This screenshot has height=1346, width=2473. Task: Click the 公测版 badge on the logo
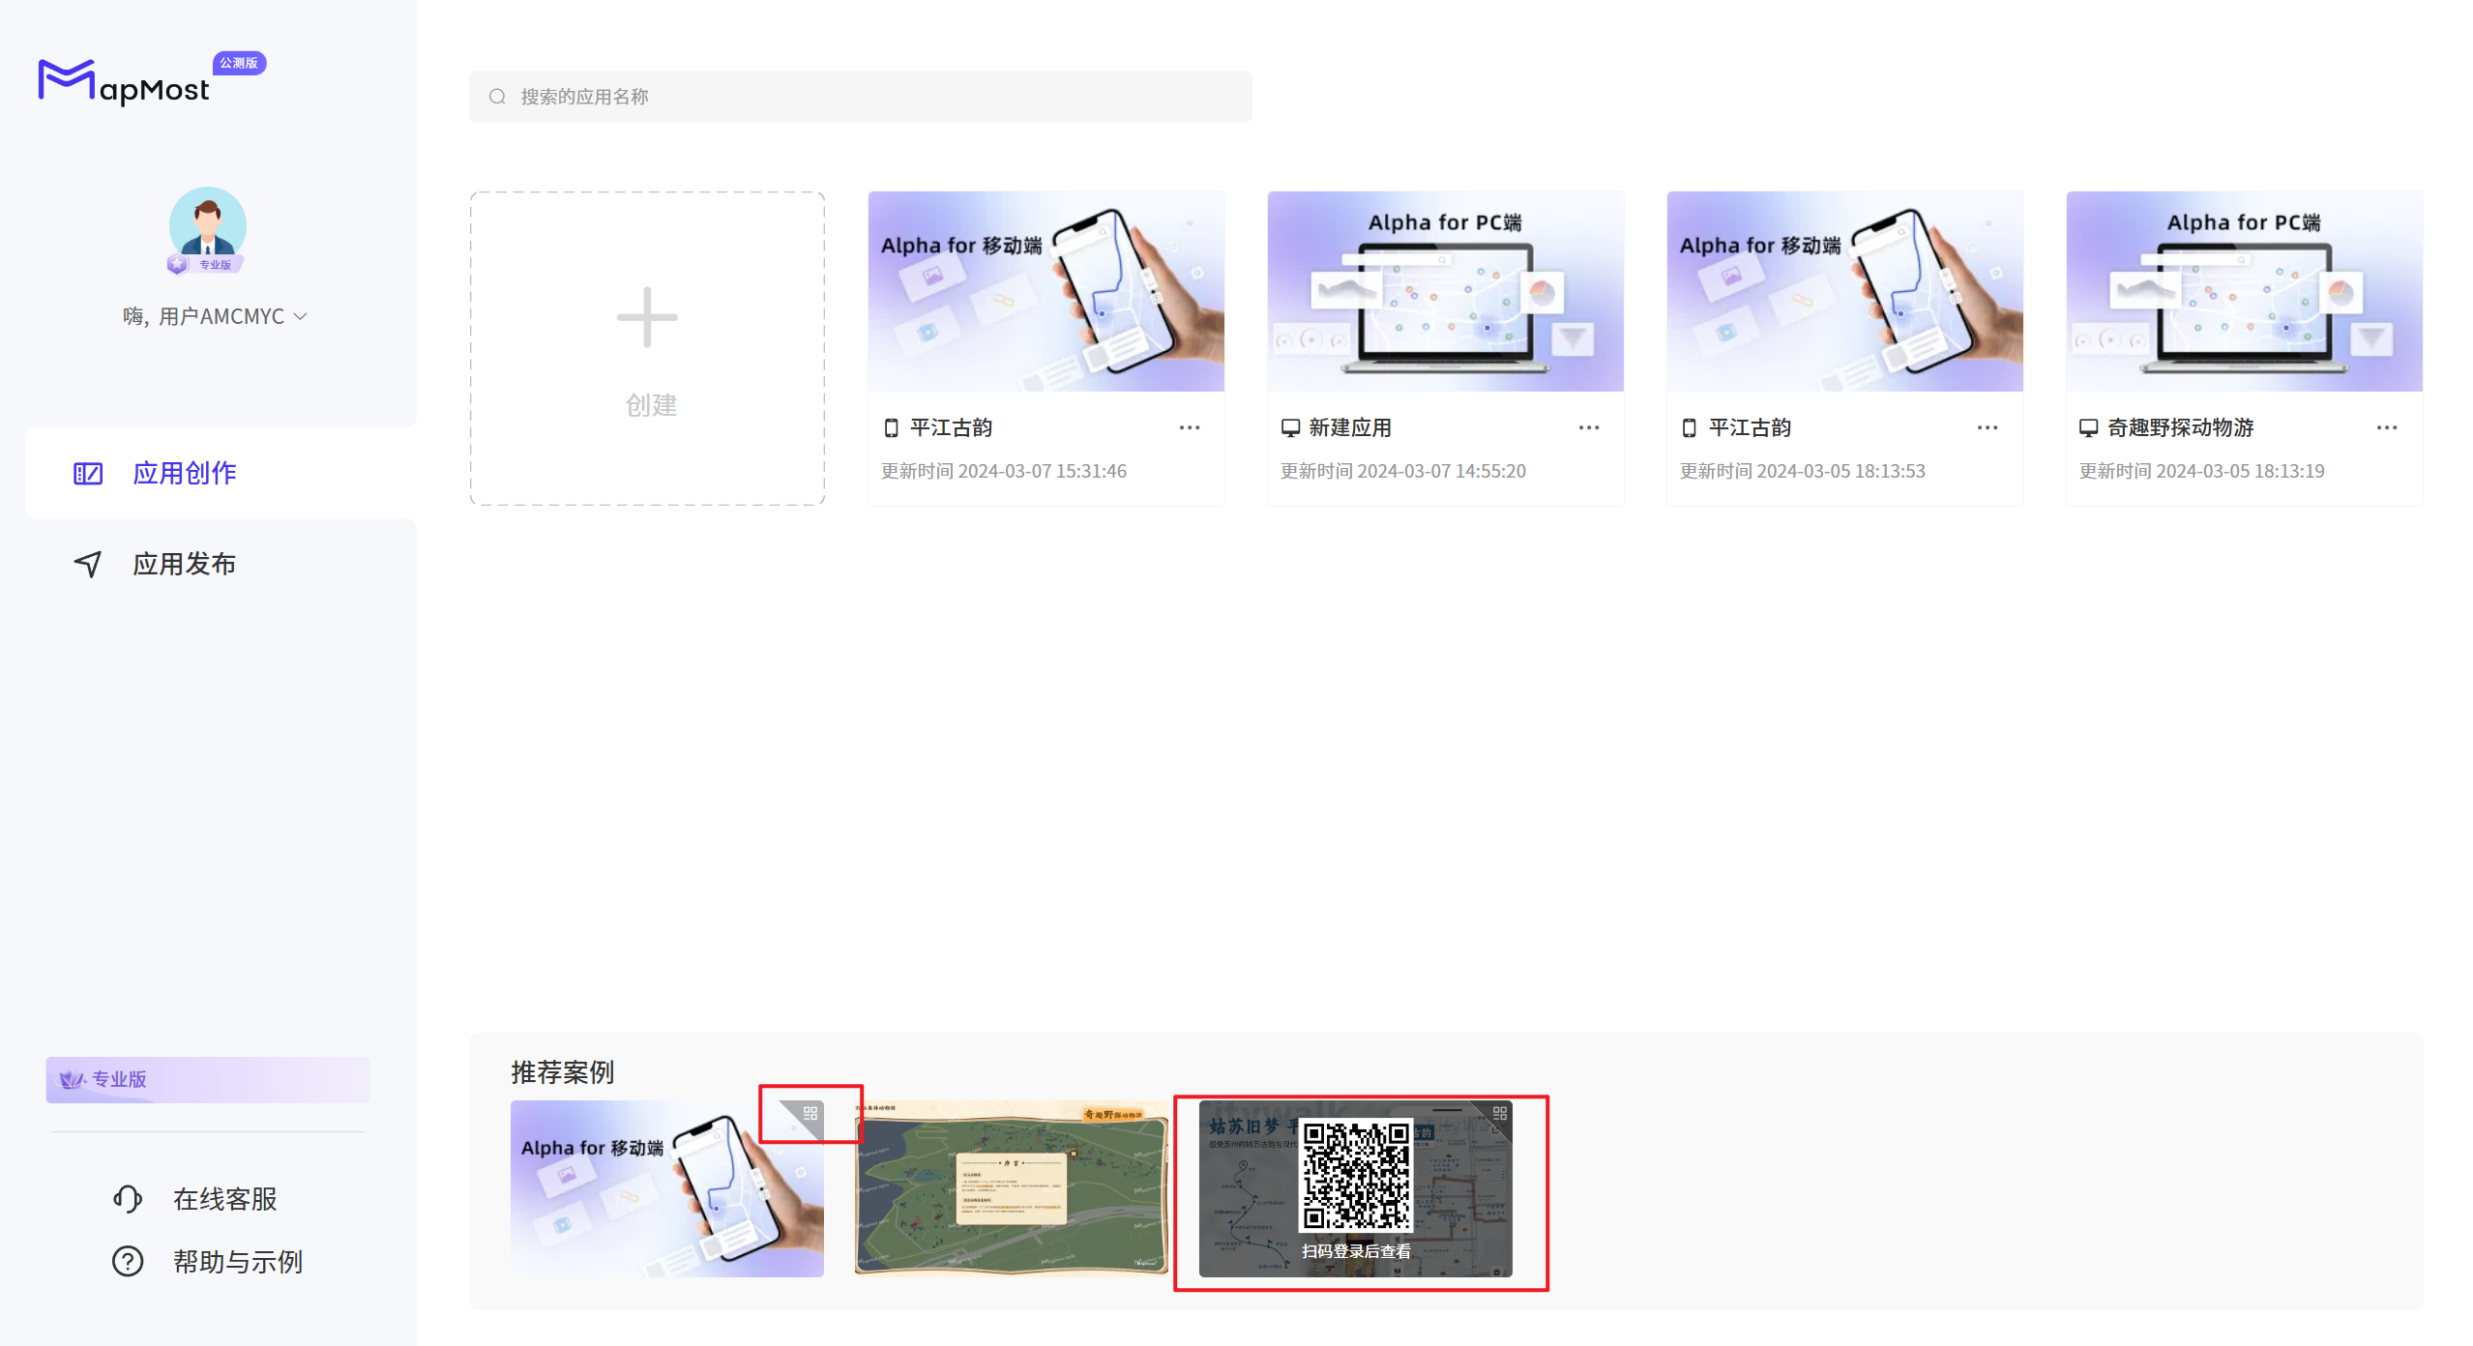coord(239,63)
